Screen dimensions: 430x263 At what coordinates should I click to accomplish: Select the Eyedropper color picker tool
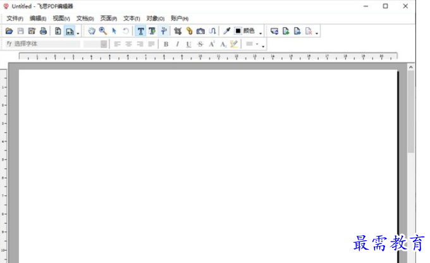pos(226,31)
